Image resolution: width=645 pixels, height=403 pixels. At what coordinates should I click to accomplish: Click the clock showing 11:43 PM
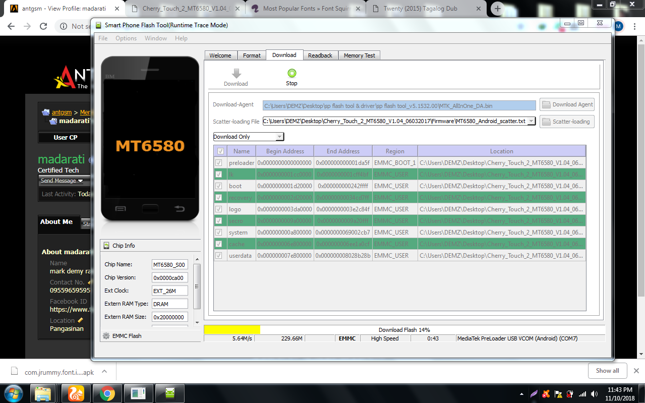click(620, 390)
